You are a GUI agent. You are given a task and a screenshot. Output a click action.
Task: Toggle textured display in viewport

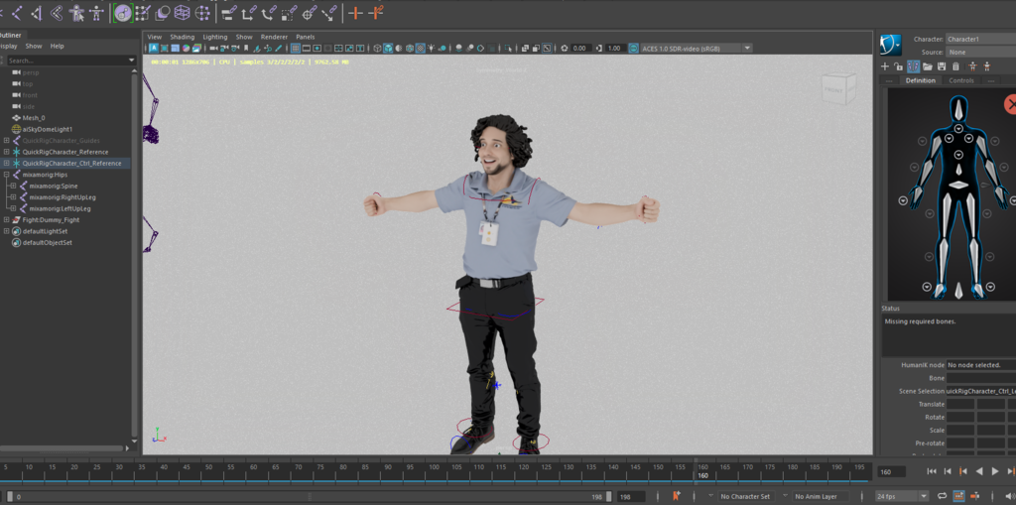[420, 48]
